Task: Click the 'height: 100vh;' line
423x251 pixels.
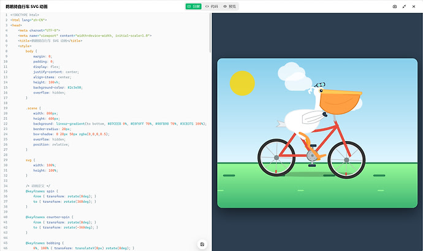Action: pyautogui.click(x=47, y=82)
